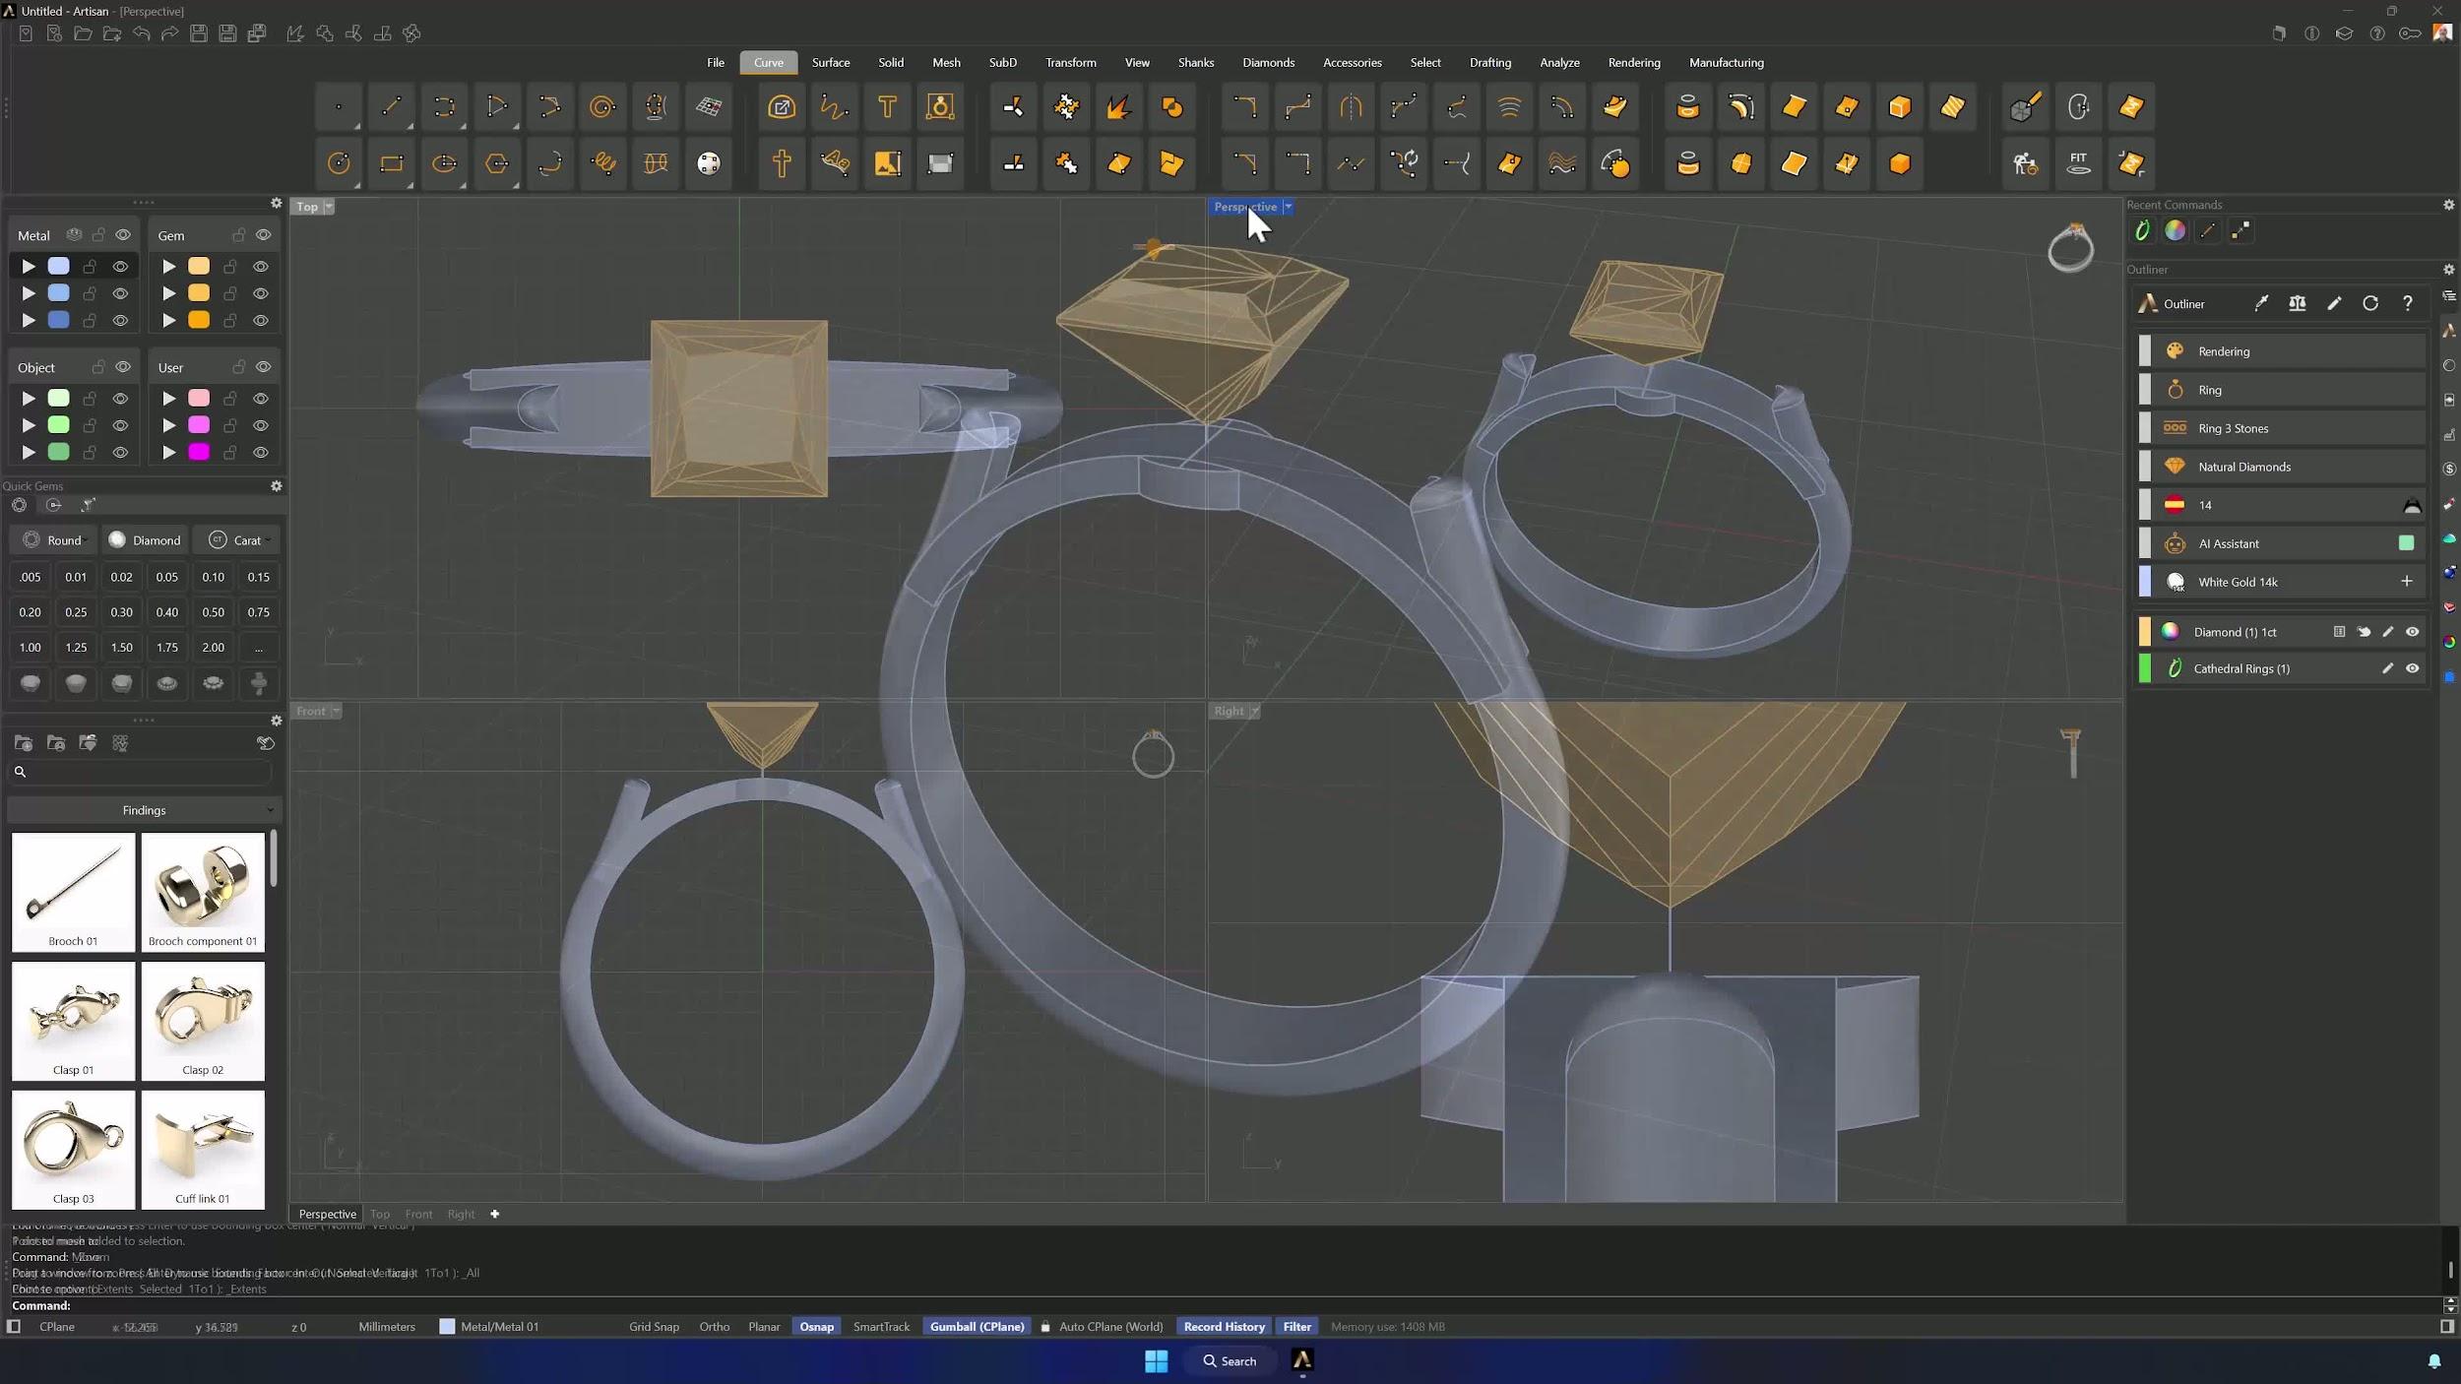
Task: Expand the first Gem layer row arrow
Action: (x=169, y=267)
